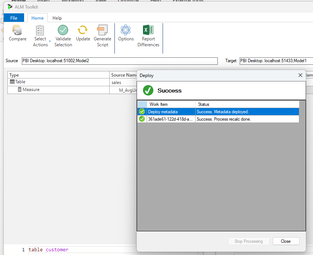Switch to the File tab
This screenshot has width=313, height=255.
(14, 18)
